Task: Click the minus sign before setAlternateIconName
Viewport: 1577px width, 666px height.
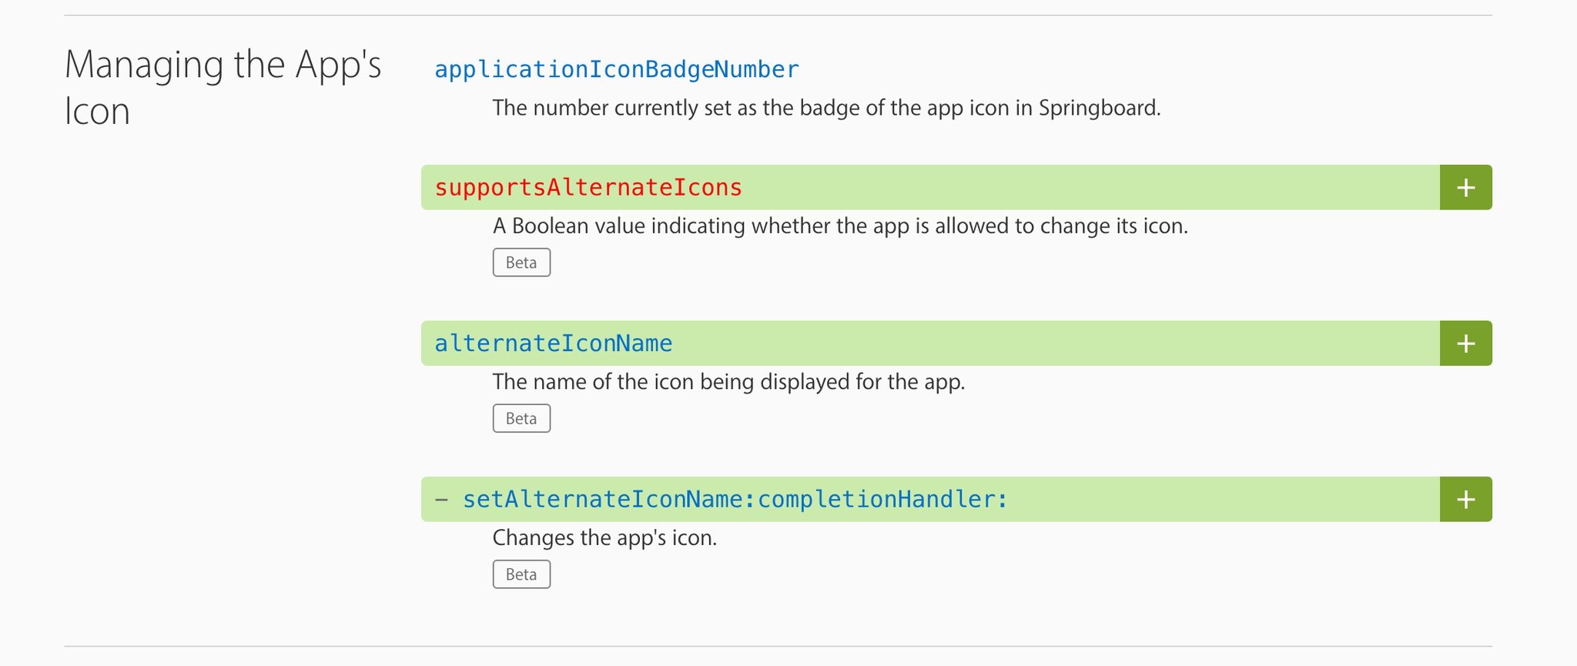Action: [x=441, y=499]
